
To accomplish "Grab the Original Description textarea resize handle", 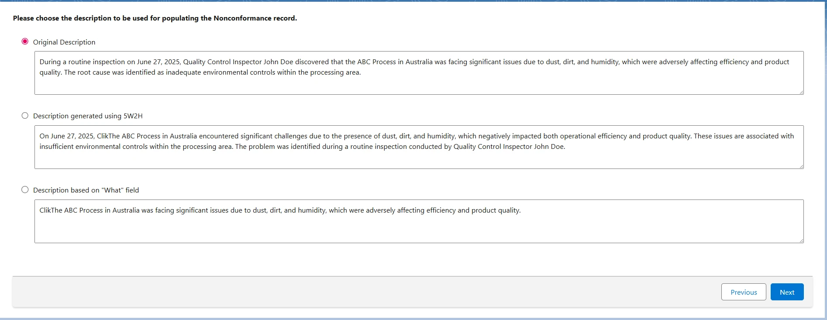I will [801, 92].
